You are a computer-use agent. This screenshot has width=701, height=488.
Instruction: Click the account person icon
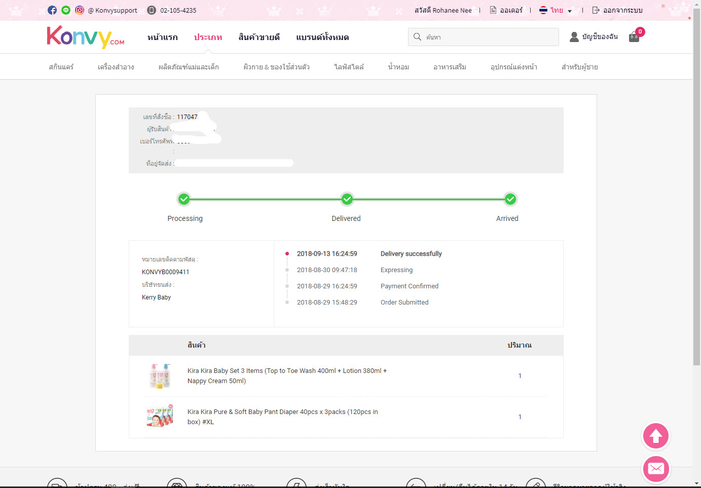tap(574, 37)
